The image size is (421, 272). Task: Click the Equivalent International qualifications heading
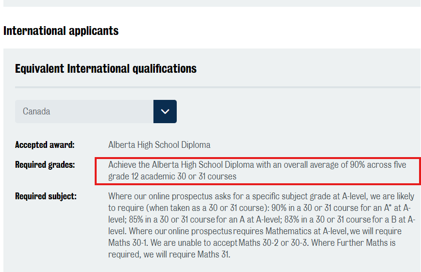tap(106, 68)
